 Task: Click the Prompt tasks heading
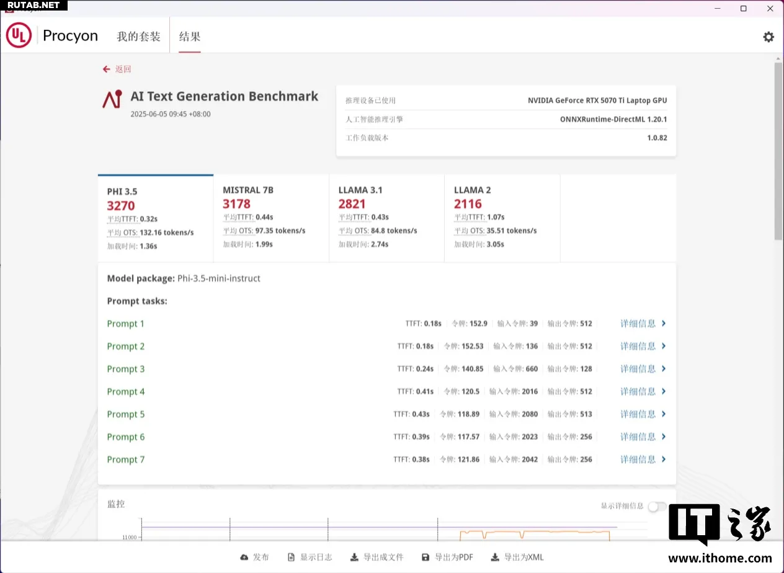point(137,301)
